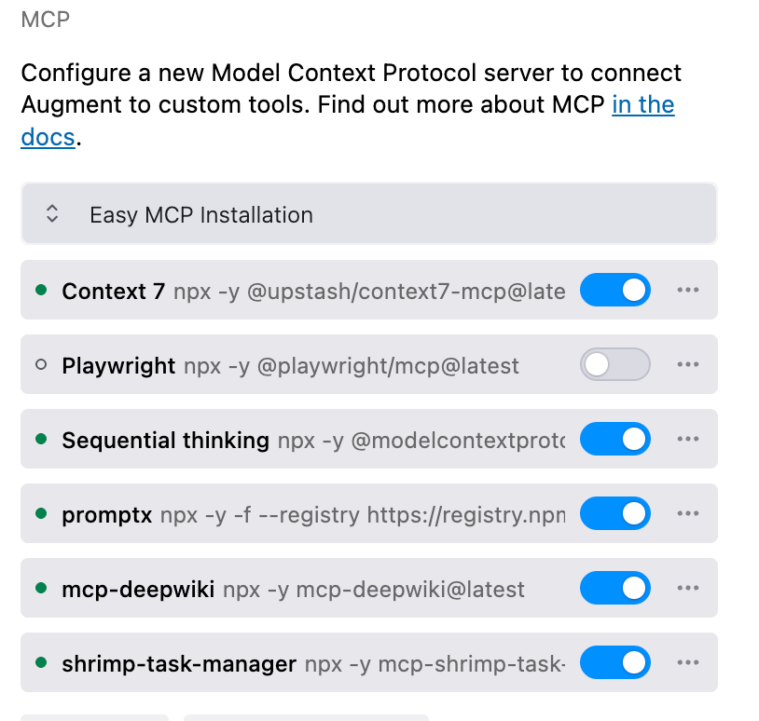
Task: Turn off the promptx server
Action: click(x=614, y=513)
